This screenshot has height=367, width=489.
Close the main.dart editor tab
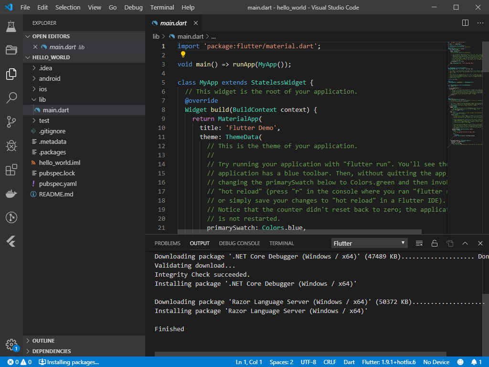[195, 23]
